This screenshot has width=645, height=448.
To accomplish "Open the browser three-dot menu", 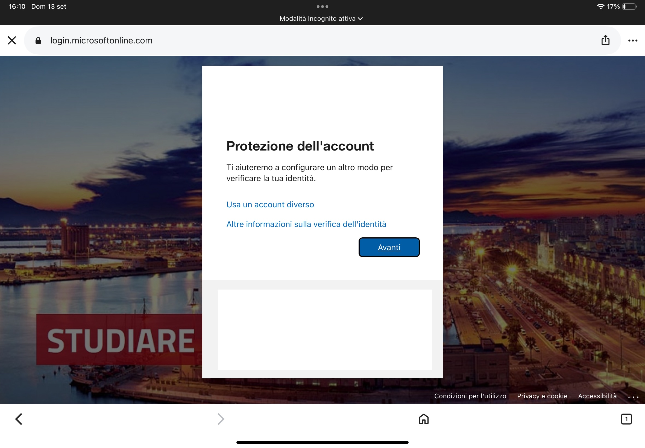I will 633,40.
